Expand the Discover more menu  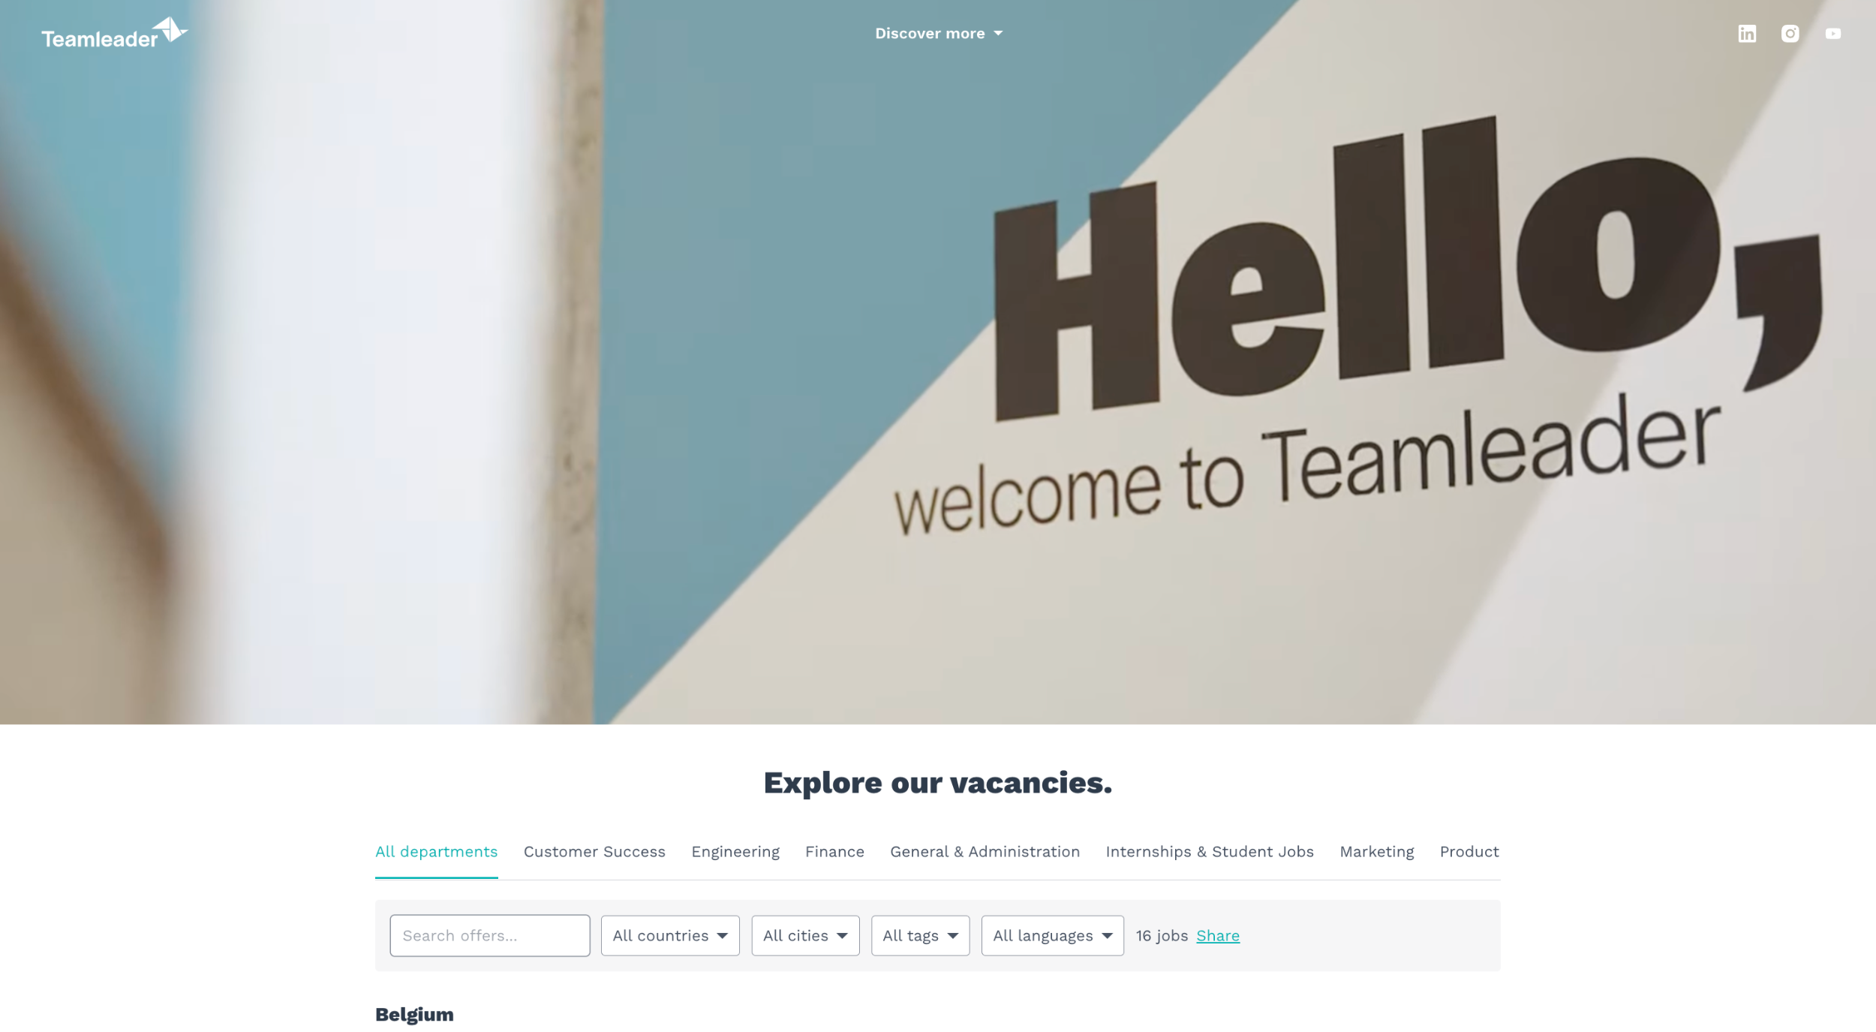coord(939,34)
